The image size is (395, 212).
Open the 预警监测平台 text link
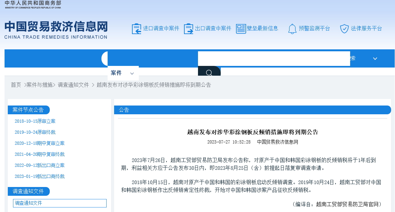pyautogui.click(x=314, y=29)
